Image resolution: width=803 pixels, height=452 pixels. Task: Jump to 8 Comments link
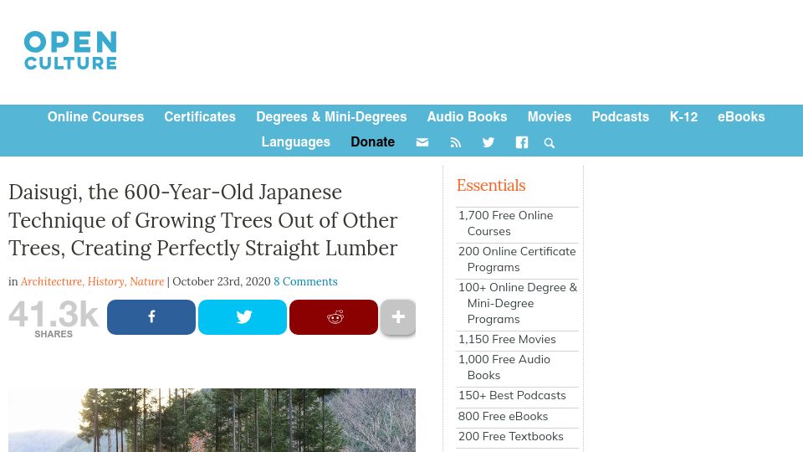point(305,281)
